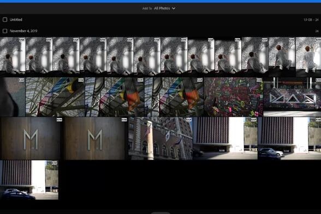Viewport: 321px width, 214px height.
Task: Select the brick building with flags photo
Action: click(160, 138)
